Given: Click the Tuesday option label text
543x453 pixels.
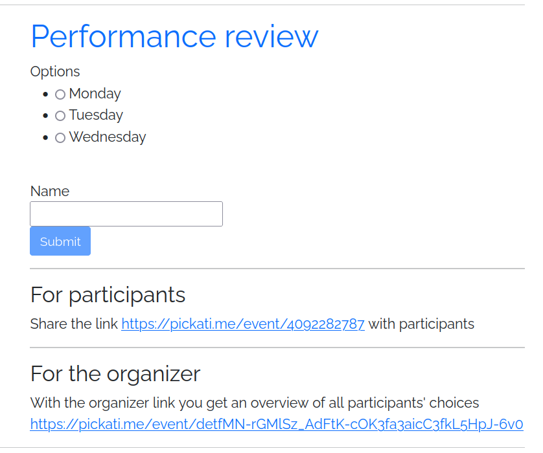Looking at the screenshot, I should (96, 115).
